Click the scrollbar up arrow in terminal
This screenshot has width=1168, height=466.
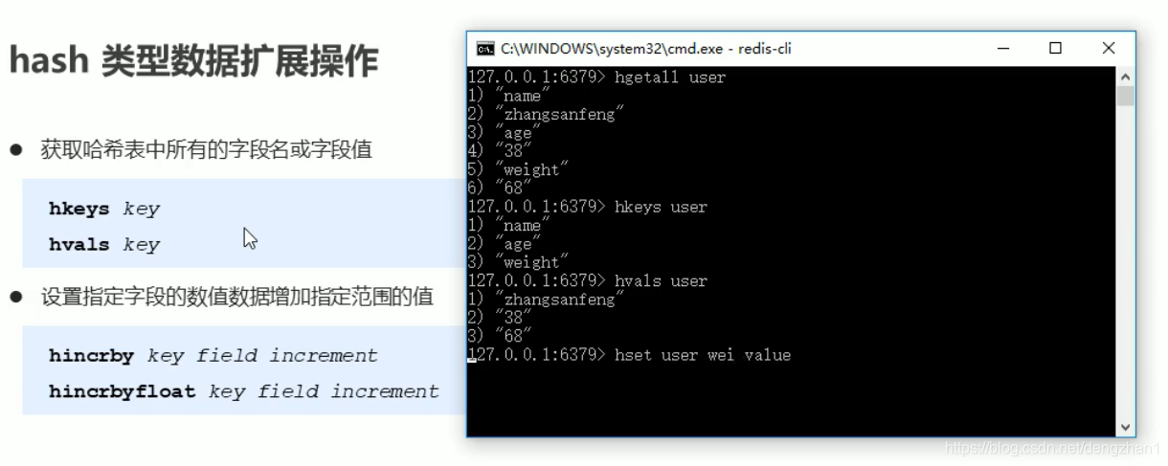[x=1125, y=77]
